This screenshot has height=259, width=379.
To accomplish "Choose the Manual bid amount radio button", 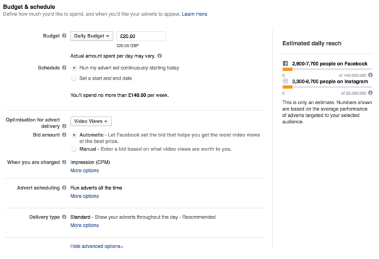I will coord(74,149).
